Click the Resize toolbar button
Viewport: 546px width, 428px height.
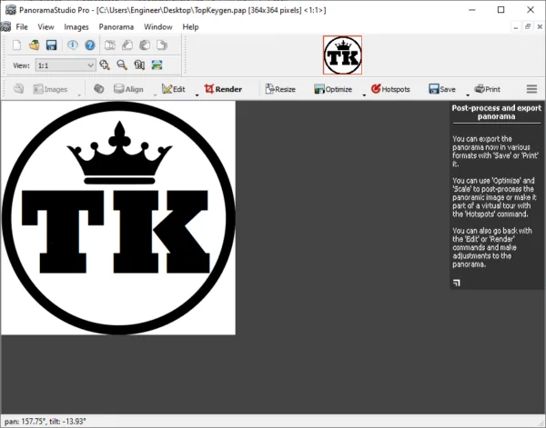click(280, 89)
